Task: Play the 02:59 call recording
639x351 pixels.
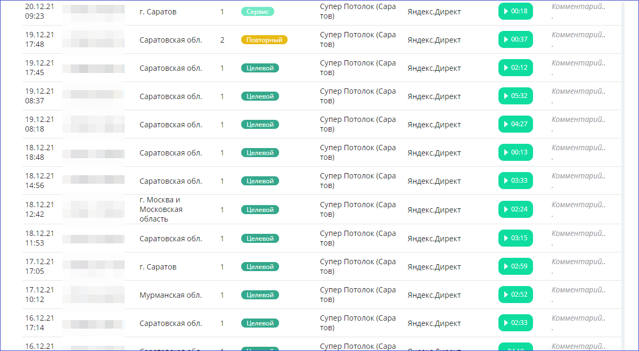Action: coord(515,266)
